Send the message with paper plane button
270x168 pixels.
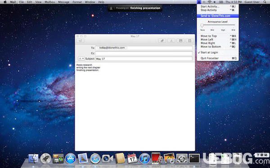81,41
